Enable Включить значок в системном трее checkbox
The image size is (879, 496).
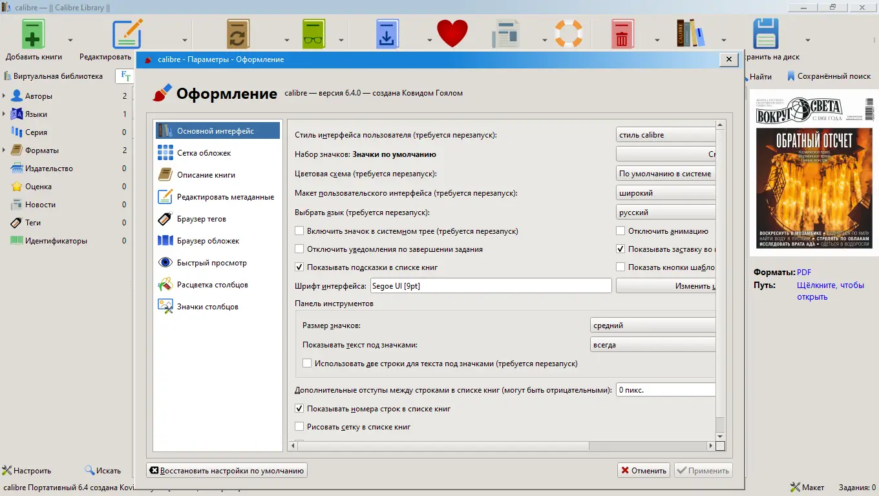tap(299, 231)
